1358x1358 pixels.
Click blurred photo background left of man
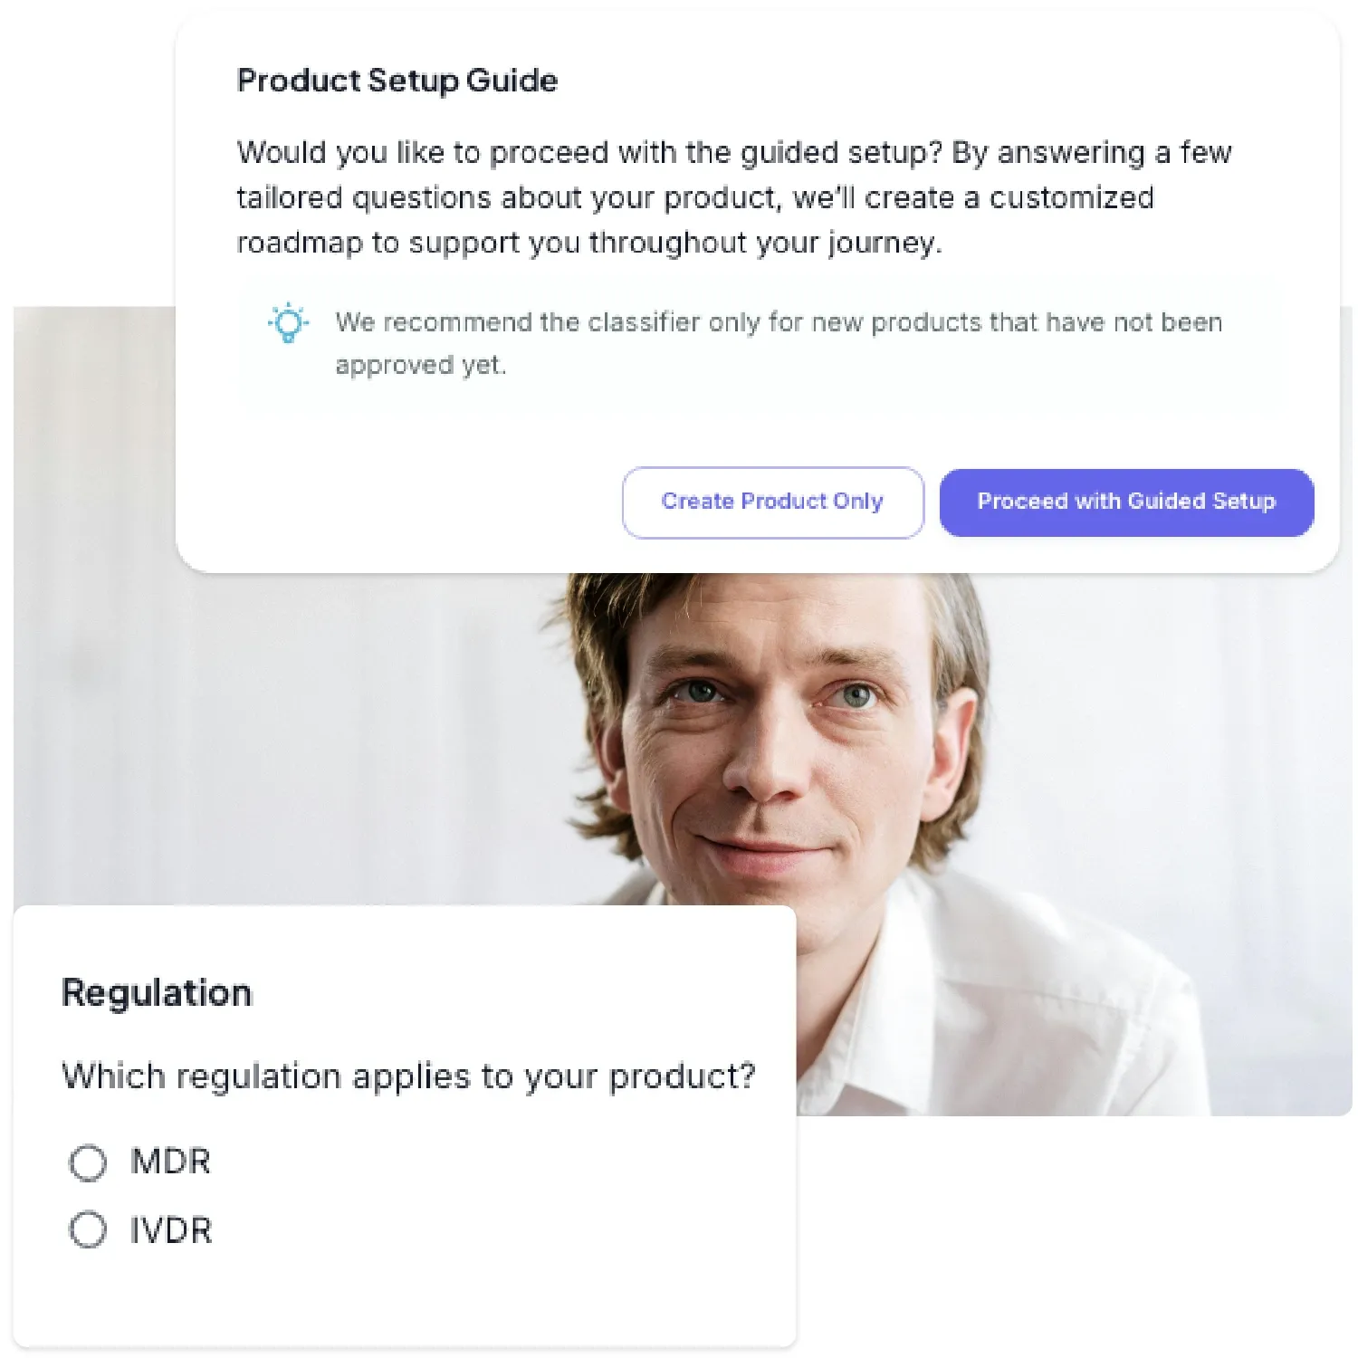(272, 724)
